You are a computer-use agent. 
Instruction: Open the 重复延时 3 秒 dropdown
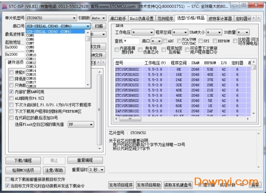point(97,170)
